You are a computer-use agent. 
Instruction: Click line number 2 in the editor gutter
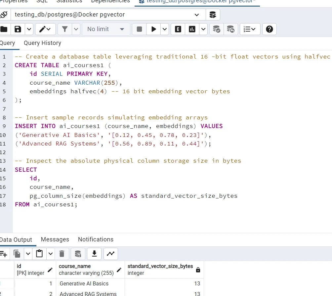tap(4, 65)
